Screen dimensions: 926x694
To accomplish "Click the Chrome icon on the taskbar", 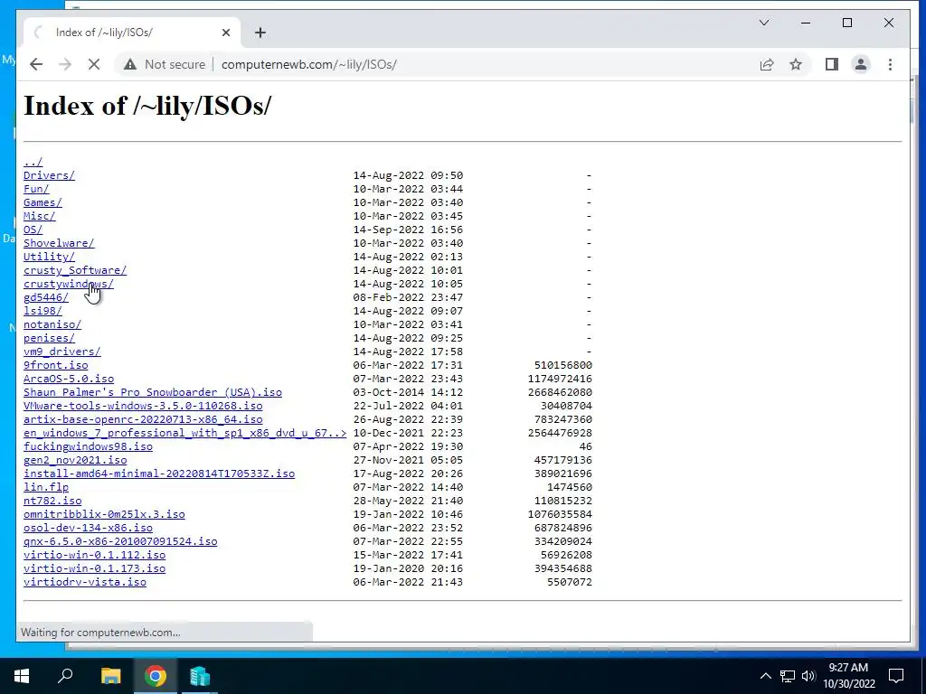I will click(156, 676).
